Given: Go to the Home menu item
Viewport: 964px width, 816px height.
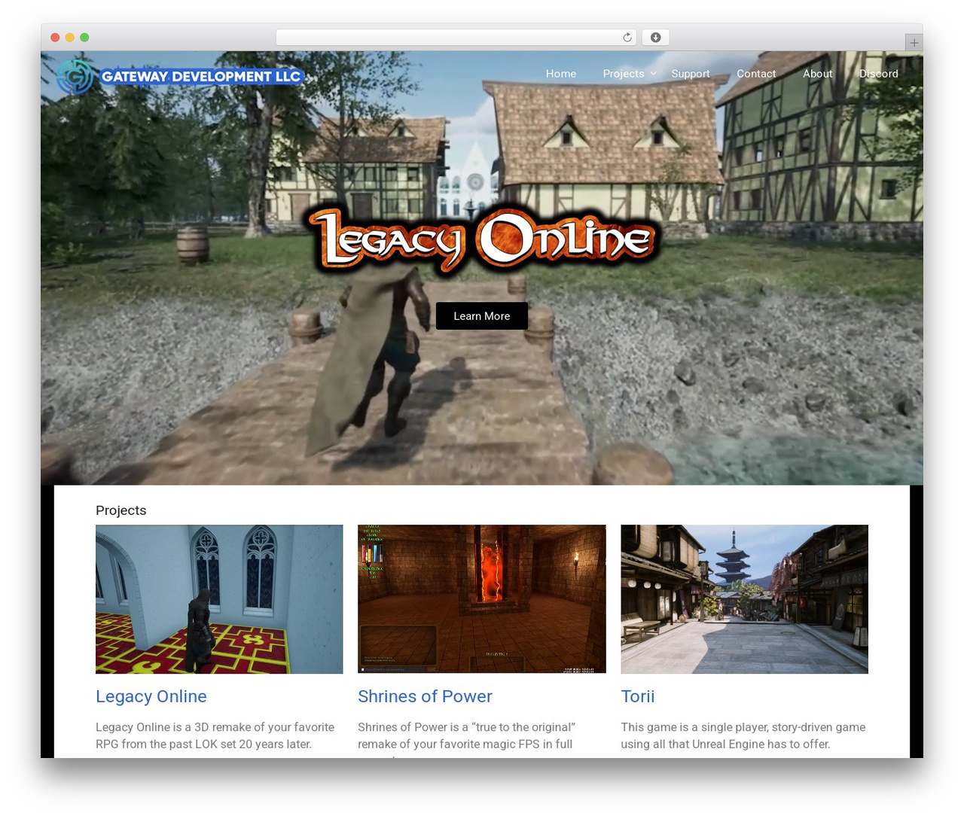Looking at the screenshot, I should click(x=561, y=74).
